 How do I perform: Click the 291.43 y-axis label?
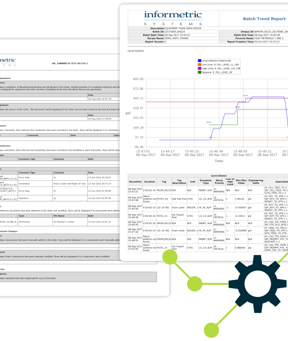[138, 118]
